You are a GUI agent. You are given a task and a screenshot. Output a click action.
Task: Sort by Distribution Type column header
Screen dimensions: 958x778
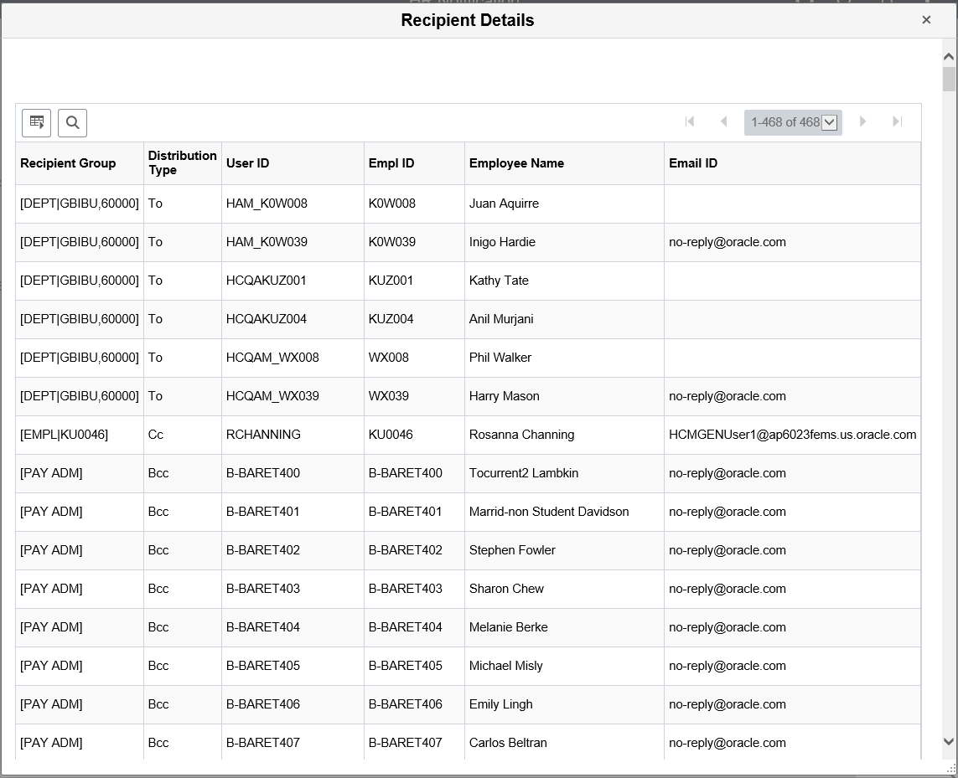tap(182, 163)
